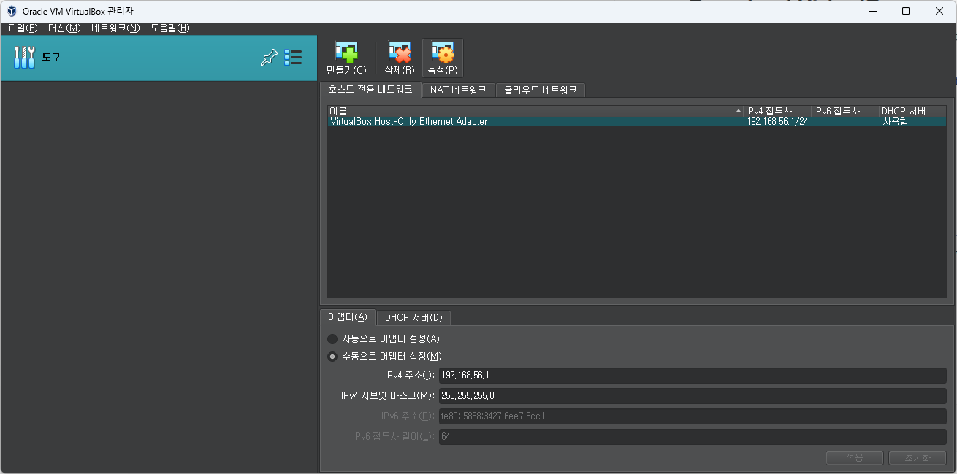Click the 속성 (Properties) gear icon

(x=442, y=58)
